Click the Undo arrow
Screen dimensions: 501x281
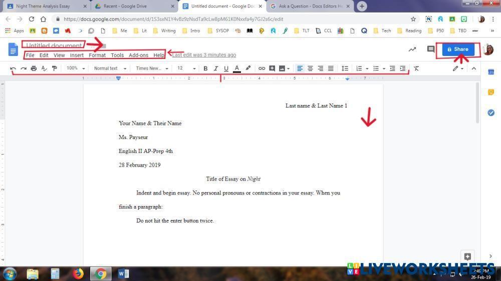13,68
